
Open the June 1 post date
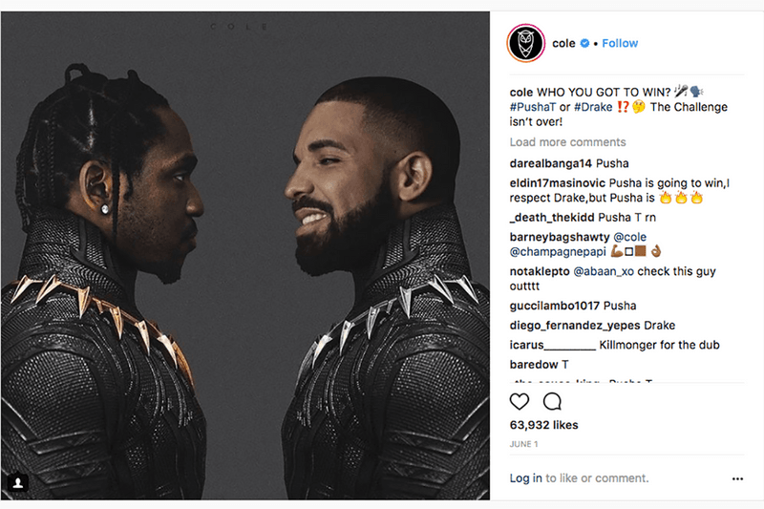(523, 444)
